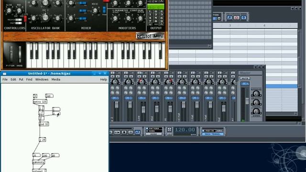This screenshot has width=306, height=172.
Task: Select the 'makenote' object box
Action: click(x=38, y=162)
